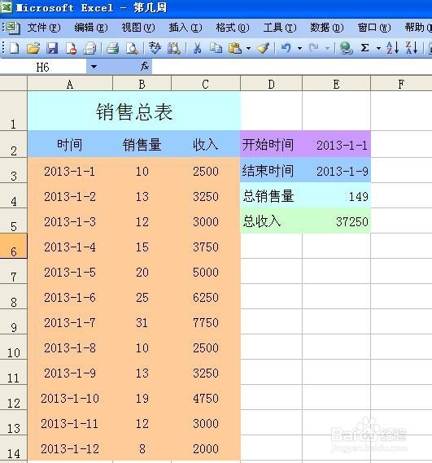Open the 工具 (Tools) menu
Image resolution: width=432 pixels, height=463 pixels.
point(280,28)
